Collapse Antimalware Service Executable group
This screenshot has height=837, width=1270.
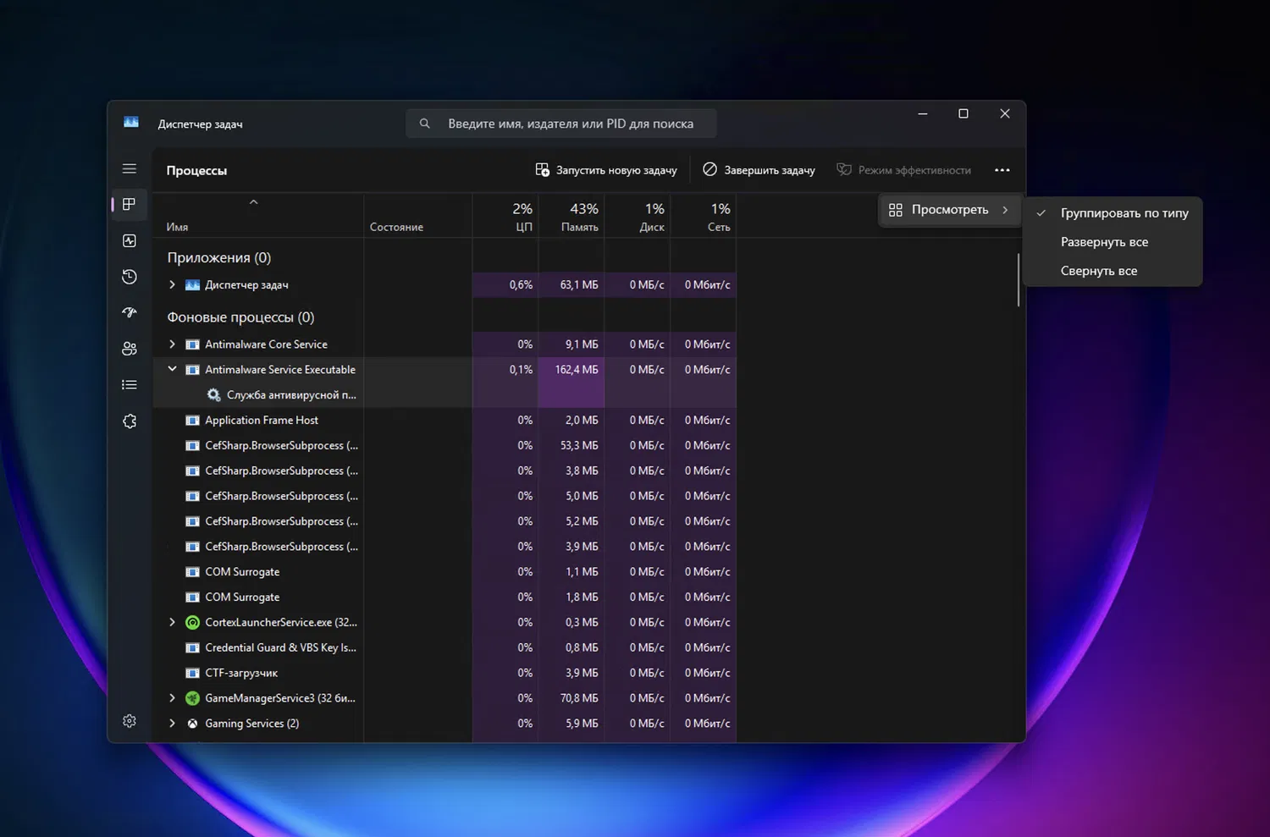pos(172,370)
